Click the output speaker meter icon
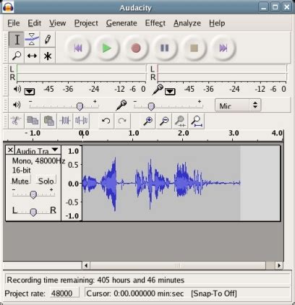The height and width of the screenshot is (305, 295). point(17,89)
